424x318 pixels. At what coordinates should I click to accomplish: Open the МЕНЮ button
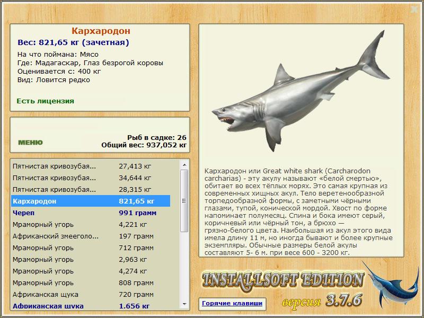(x=30, y=143)
